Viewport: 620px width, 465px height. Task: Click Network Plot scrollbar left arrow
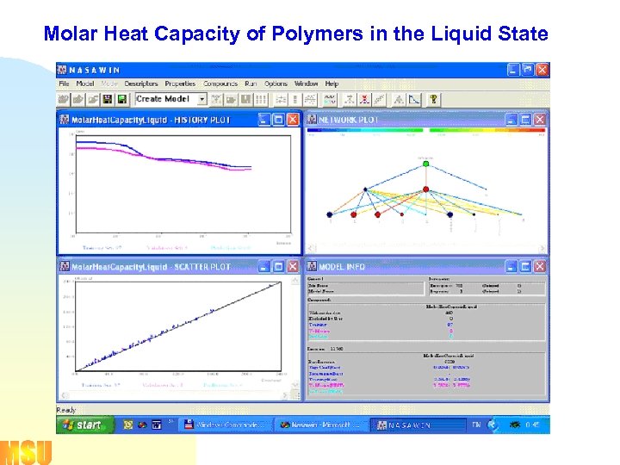[x=311, y=248]
